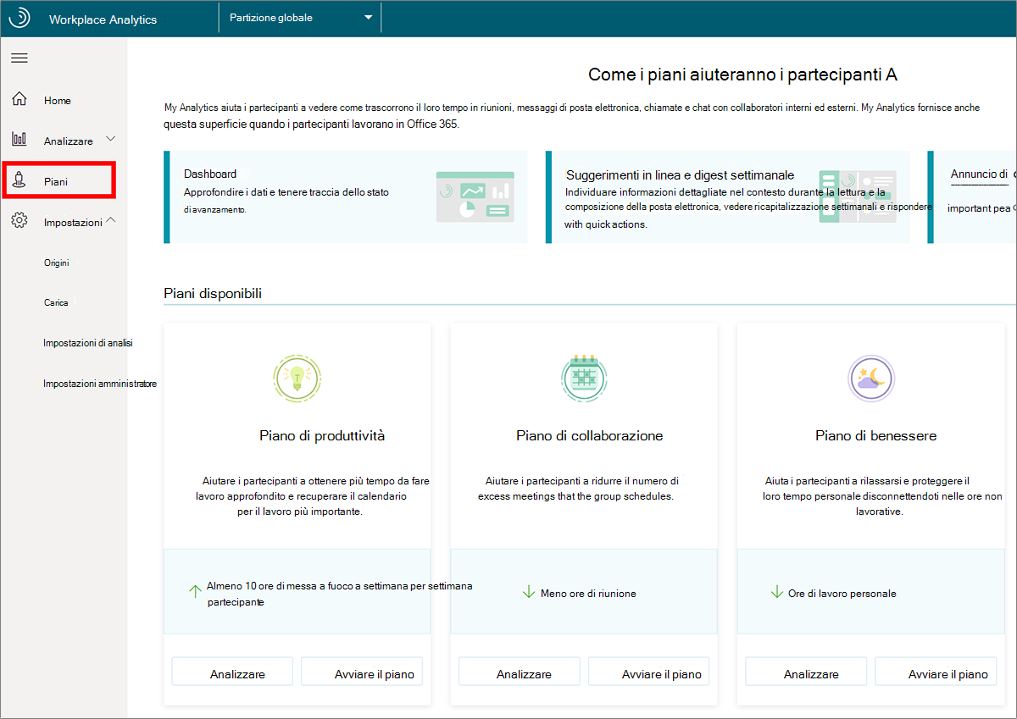Collapse the Impostazioni menu chevron

[110, 221]
